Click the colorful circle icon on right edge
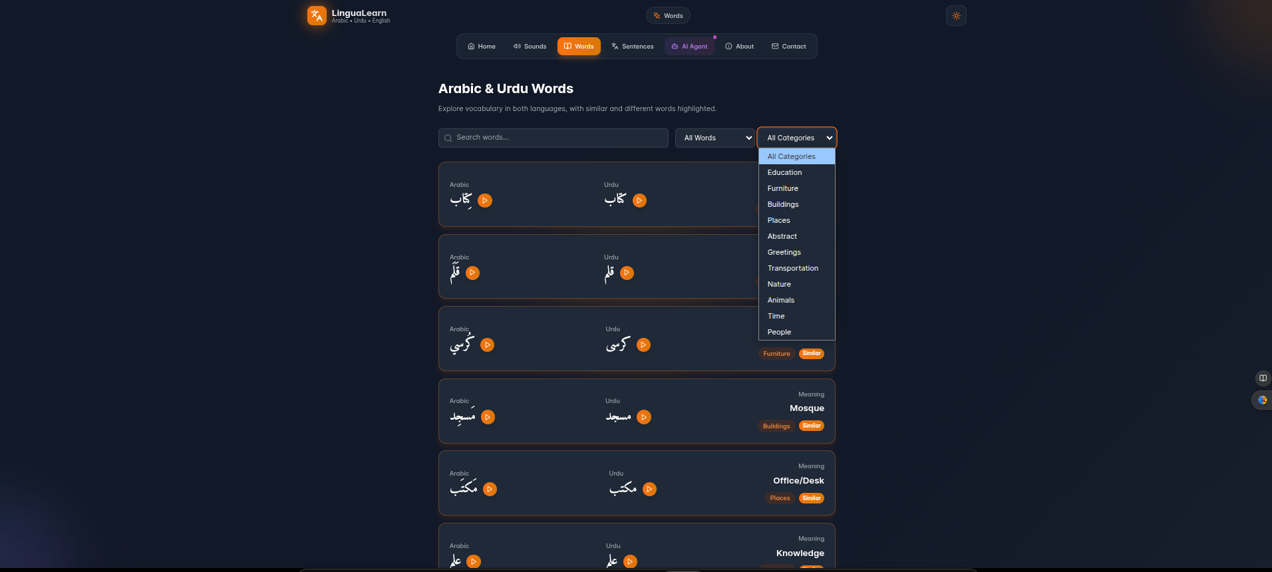This screenshot has height=572, width=1272. pyautogui.click(x=1263, y=400)
